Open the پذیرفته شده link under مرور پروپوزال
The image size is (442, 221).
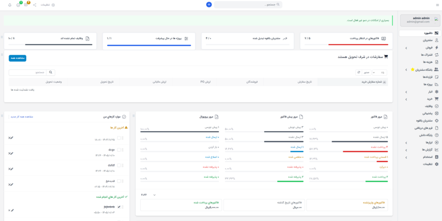coord(212,177)
